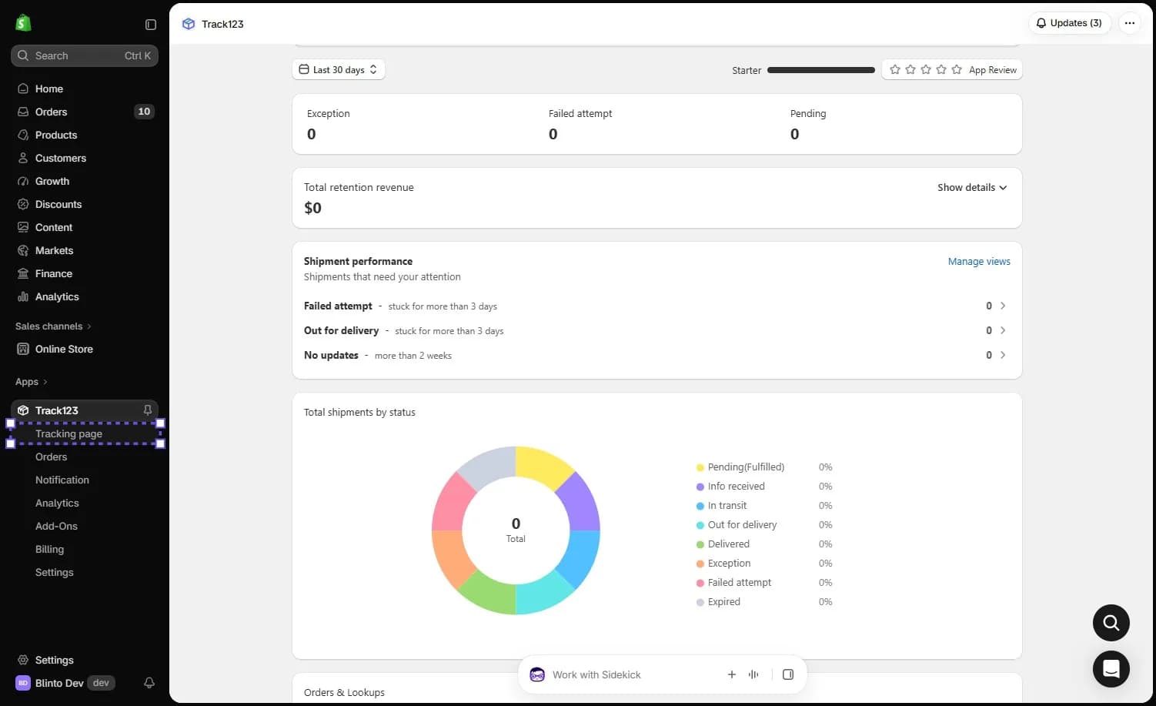Click the Sidekick panel toggle icon
1156x706 pixels.
[788, 674]
